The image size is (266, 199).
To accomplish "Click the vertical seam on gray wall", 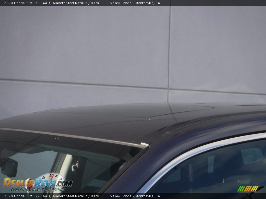I will (x=169, y=50).
